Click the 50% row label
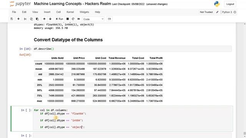The width and height of the screenshot is (246, 138). coord(39,90)
